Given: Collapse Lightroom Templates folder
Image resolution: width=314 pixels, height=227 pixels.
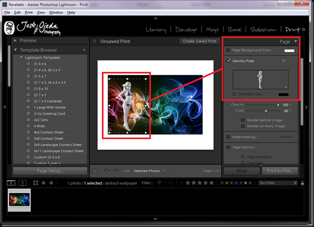Looking at the screenshot, I should point(21,58).
